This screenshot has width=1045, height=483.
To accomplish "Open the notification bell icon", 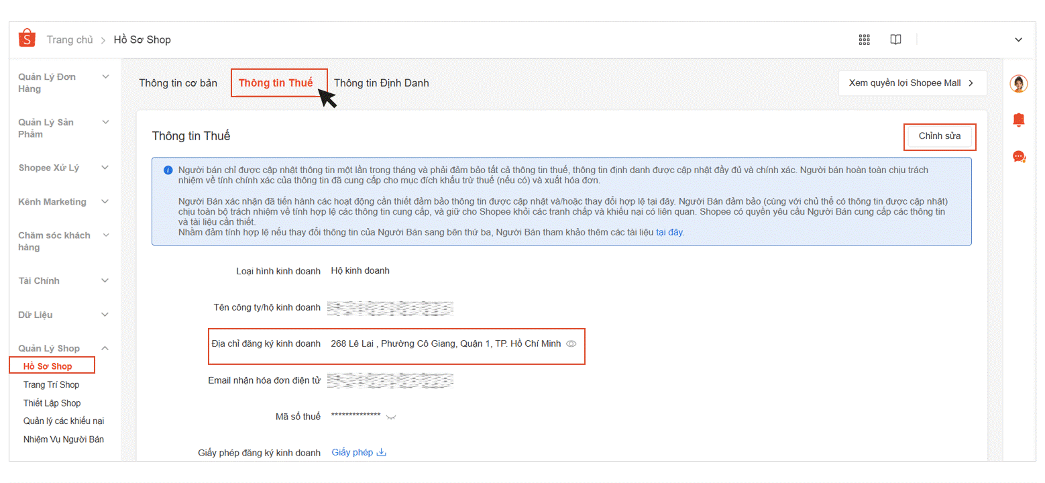I will pyautogui.click(x=1018, y=120).
